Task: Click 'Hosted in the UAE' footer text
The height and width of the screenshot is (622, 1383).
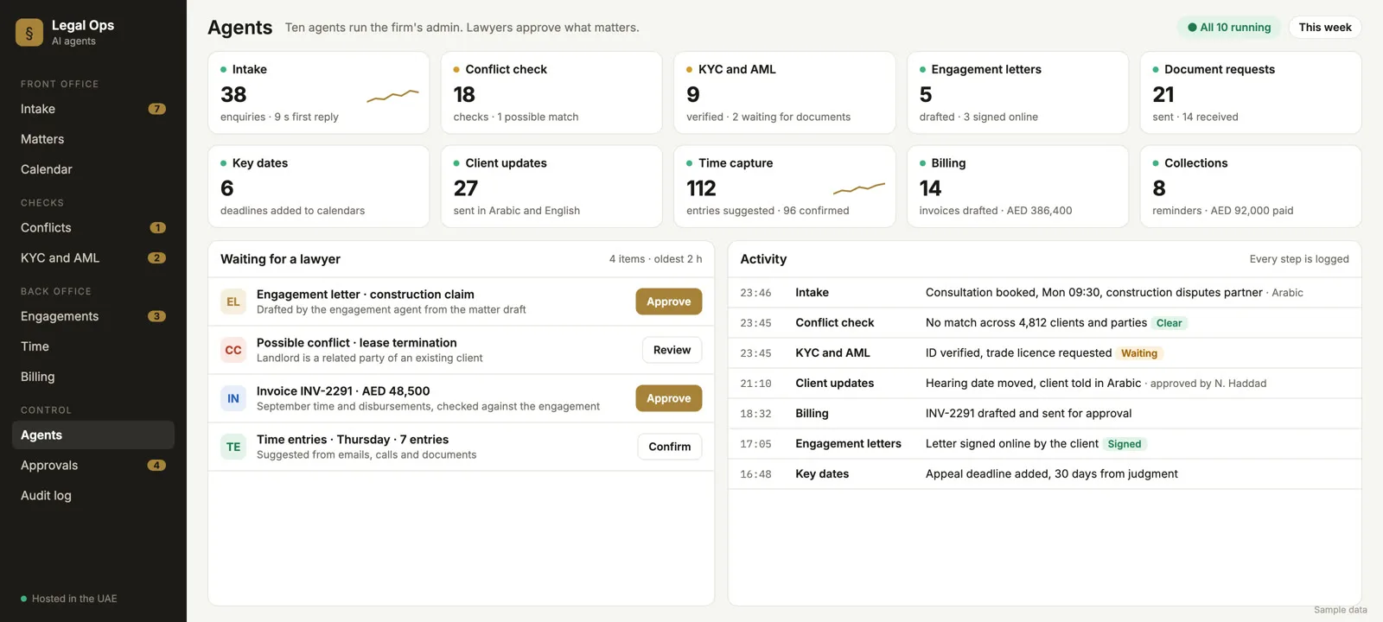Action: tap(74, 599)
